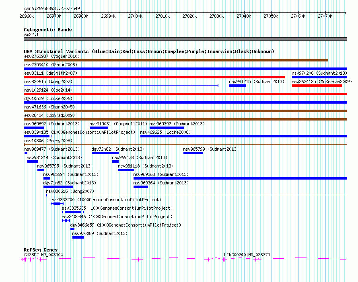
Task: Click the dgv72n82 (Sudmant2013) blue bar
Action: click(105, 153)
